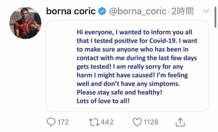View the 172 replies count
Viewport: 218px width, 132px height.
coord(63,122)
